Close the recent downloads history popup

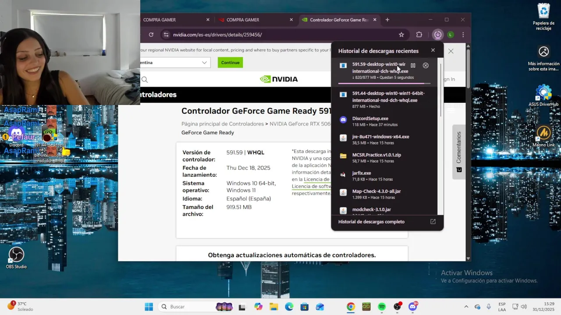[433, 50]
